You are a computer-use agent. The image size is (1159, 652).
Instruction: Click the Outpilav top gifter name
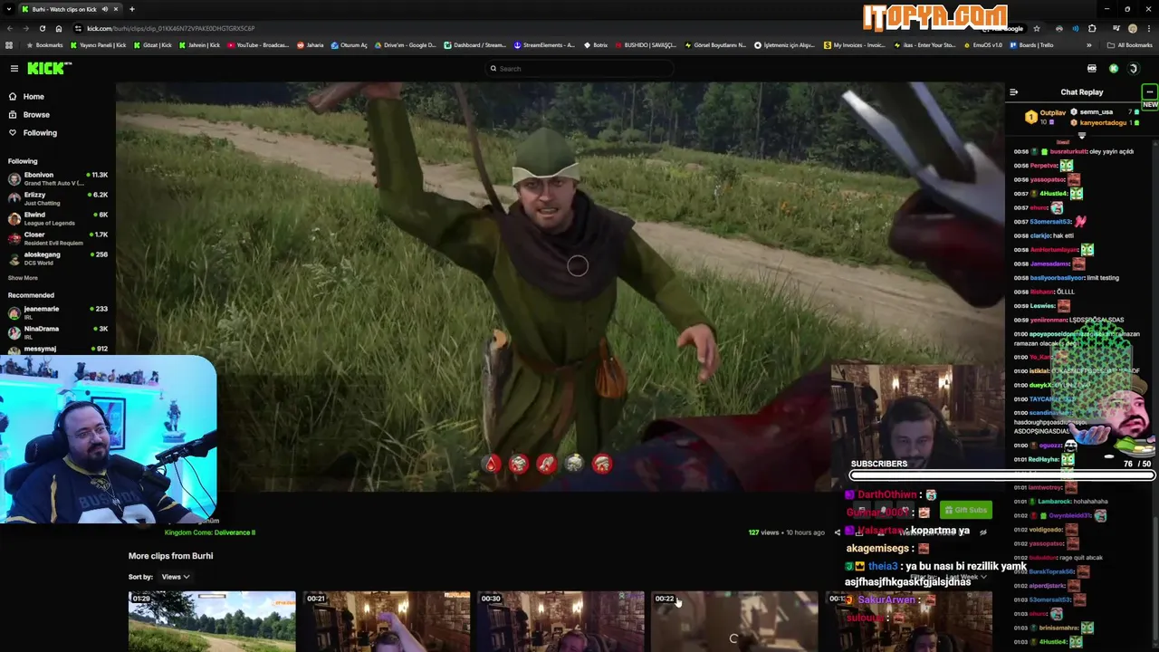coord(1053,113)
